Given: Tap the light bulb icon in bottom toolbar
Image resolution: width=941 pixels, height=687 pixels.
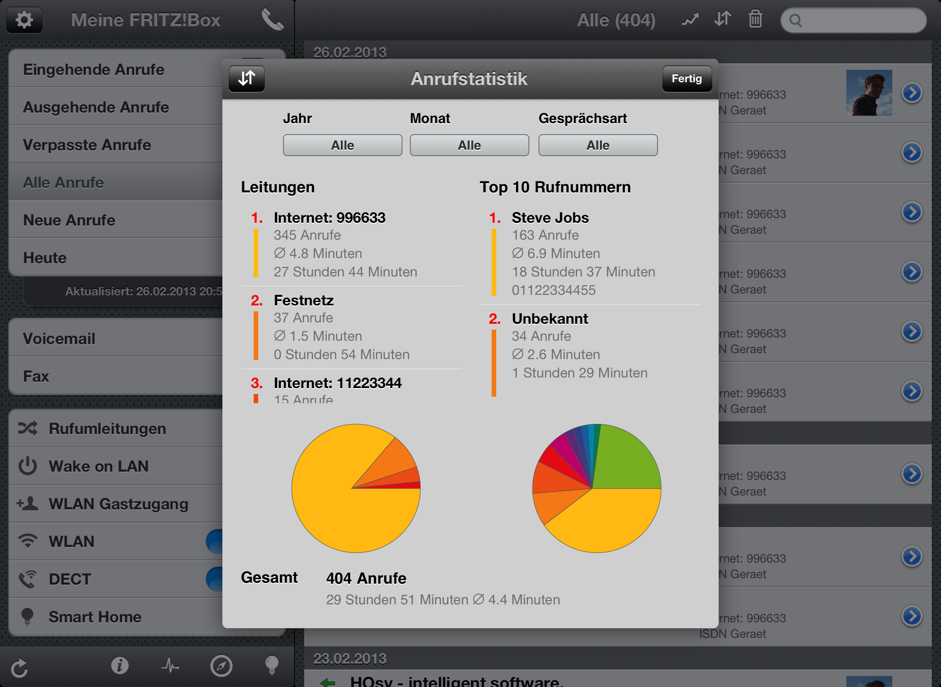Looking at the screenshot, I should click(272, 665).
